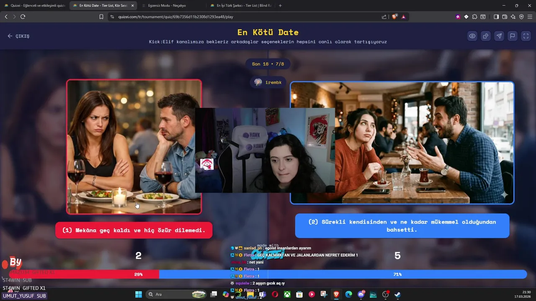Choose option 1 Mekâna geç kaldı button

point(134,230)
